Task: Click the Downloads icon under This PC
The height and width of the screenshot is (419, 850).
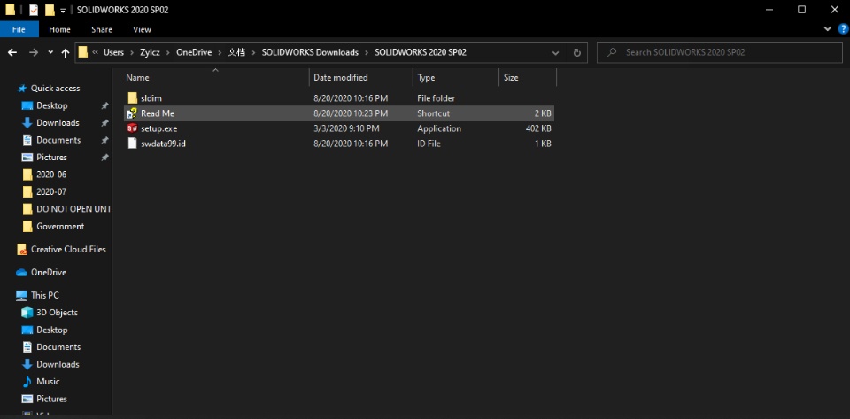Action: click(x=27, y=364)
